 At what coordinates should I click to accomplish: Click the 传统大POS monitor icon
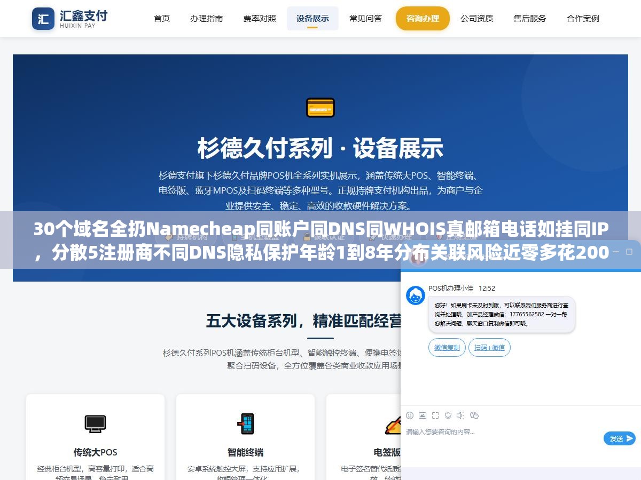[95, 424]
